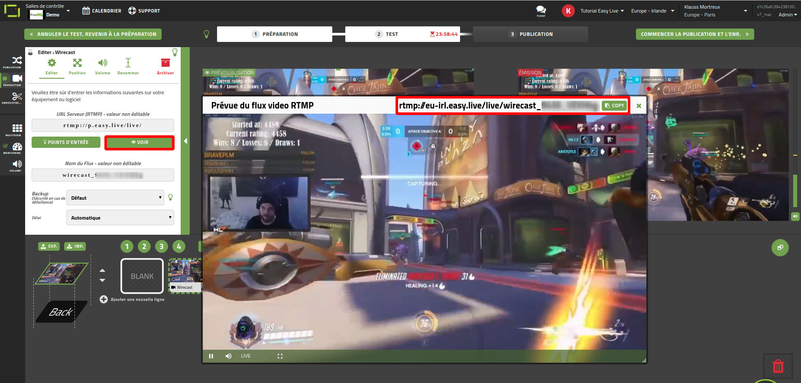Jump to LIVE in preview player
The width and height of the screenshot is (801, 383).
(246, 356)
